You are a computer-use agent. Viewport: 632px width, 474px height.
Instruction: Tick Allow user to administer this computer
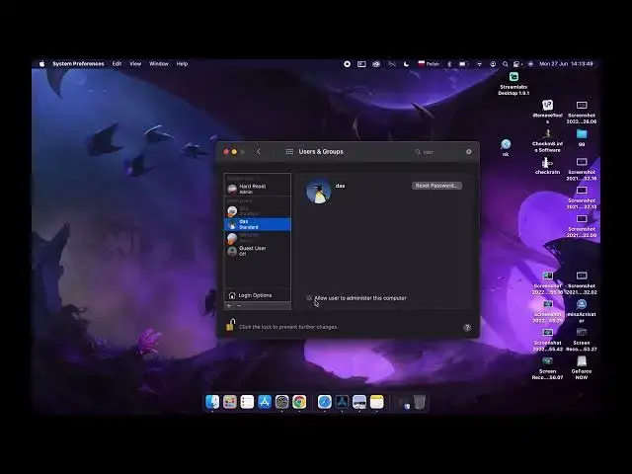(309, 298)
